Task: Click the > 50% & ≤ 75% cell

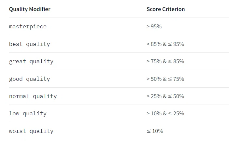Action: point(165,79)
